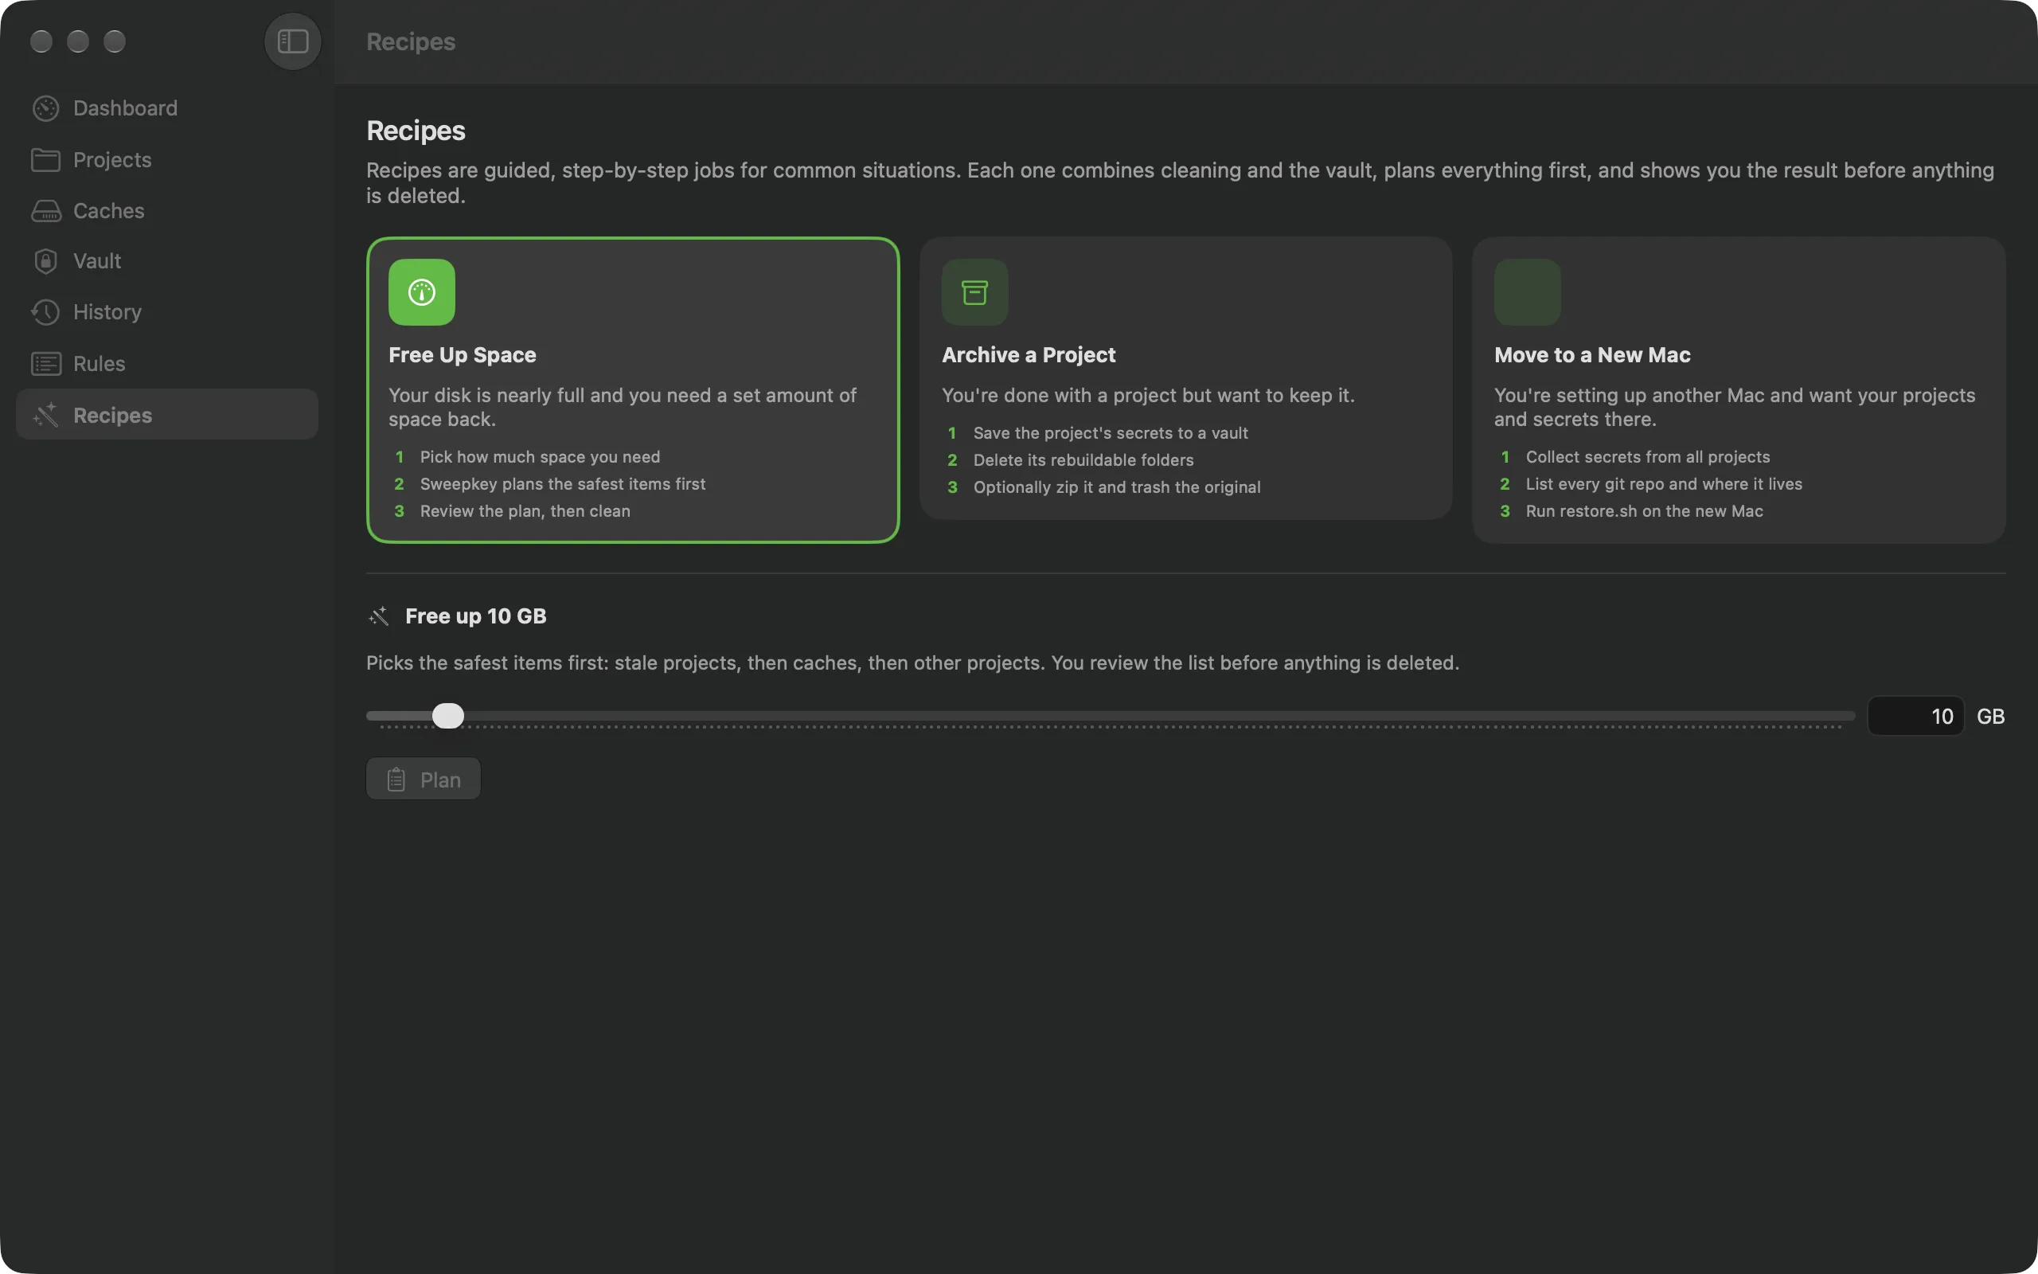Click 'Sweepkey plans the safest items first' step

pyautogui.click(x=563, y=483)
